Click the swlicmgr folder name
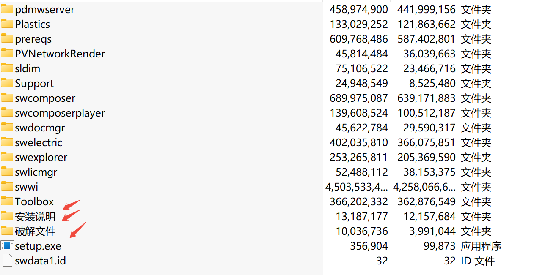Image resolution: width=534 pixels, height=275 pixels. click(x=36, y=172)
